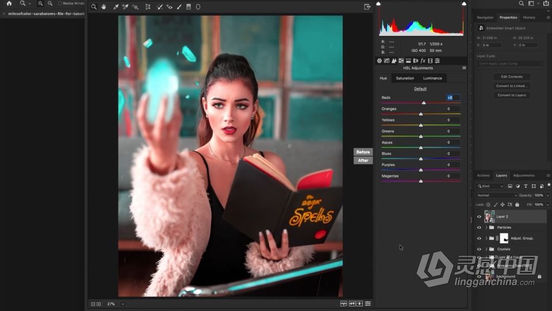
Task: Click the Edit Contents button
Action: coord(512,77)
